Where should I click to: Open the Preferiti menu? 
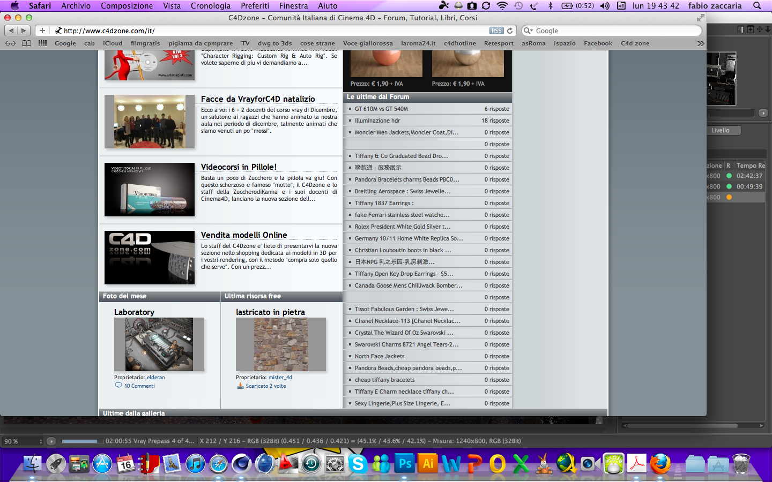(x=255, y=5)
